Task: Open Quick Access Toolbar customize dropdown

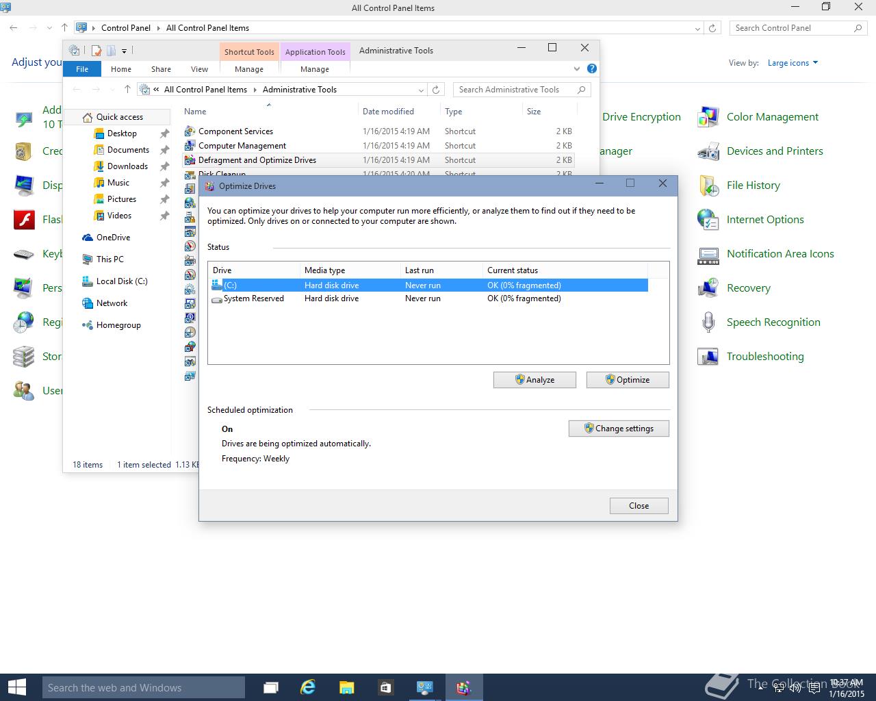Action: pos(124,51)
